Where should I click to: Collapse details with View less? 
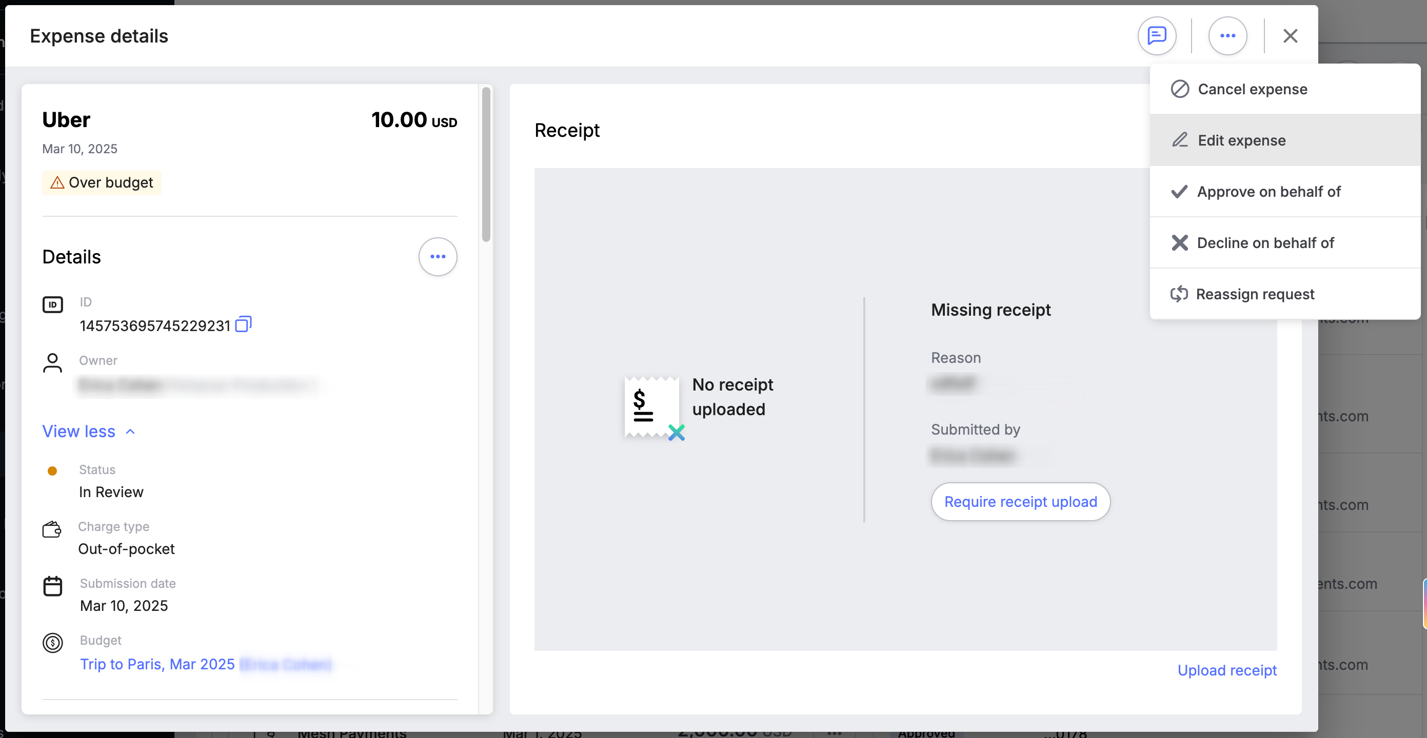click(x=89, y=432)
